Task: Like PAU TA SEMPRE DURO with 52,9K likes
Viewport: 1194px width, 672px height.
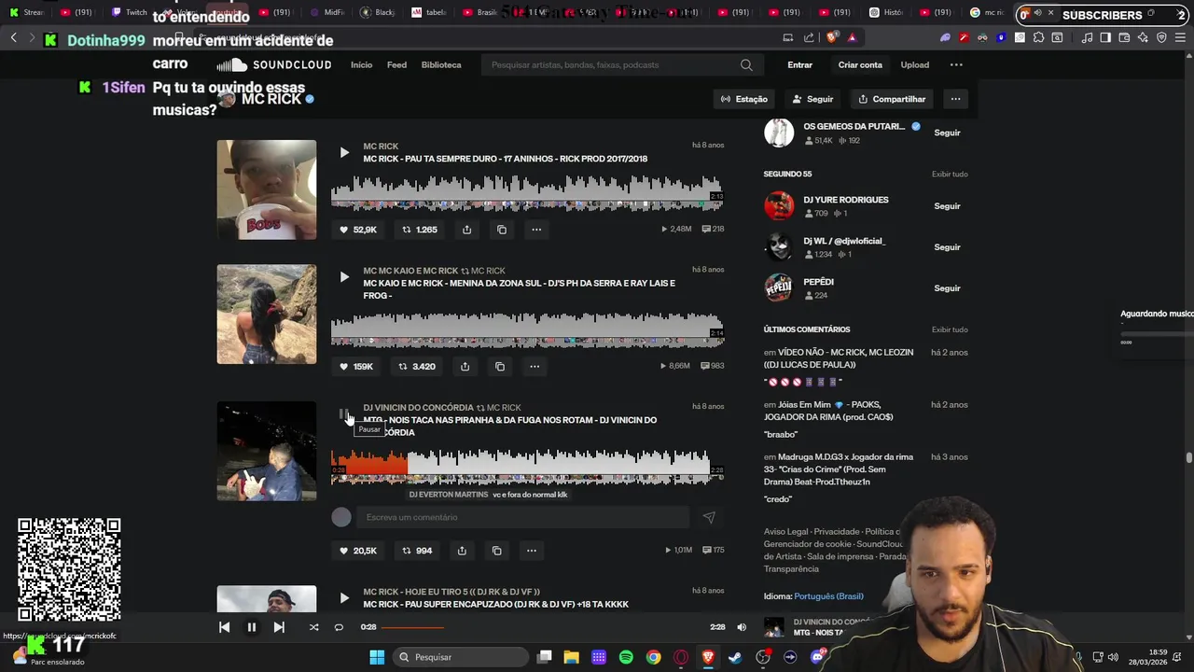Action: coord(358,229)
